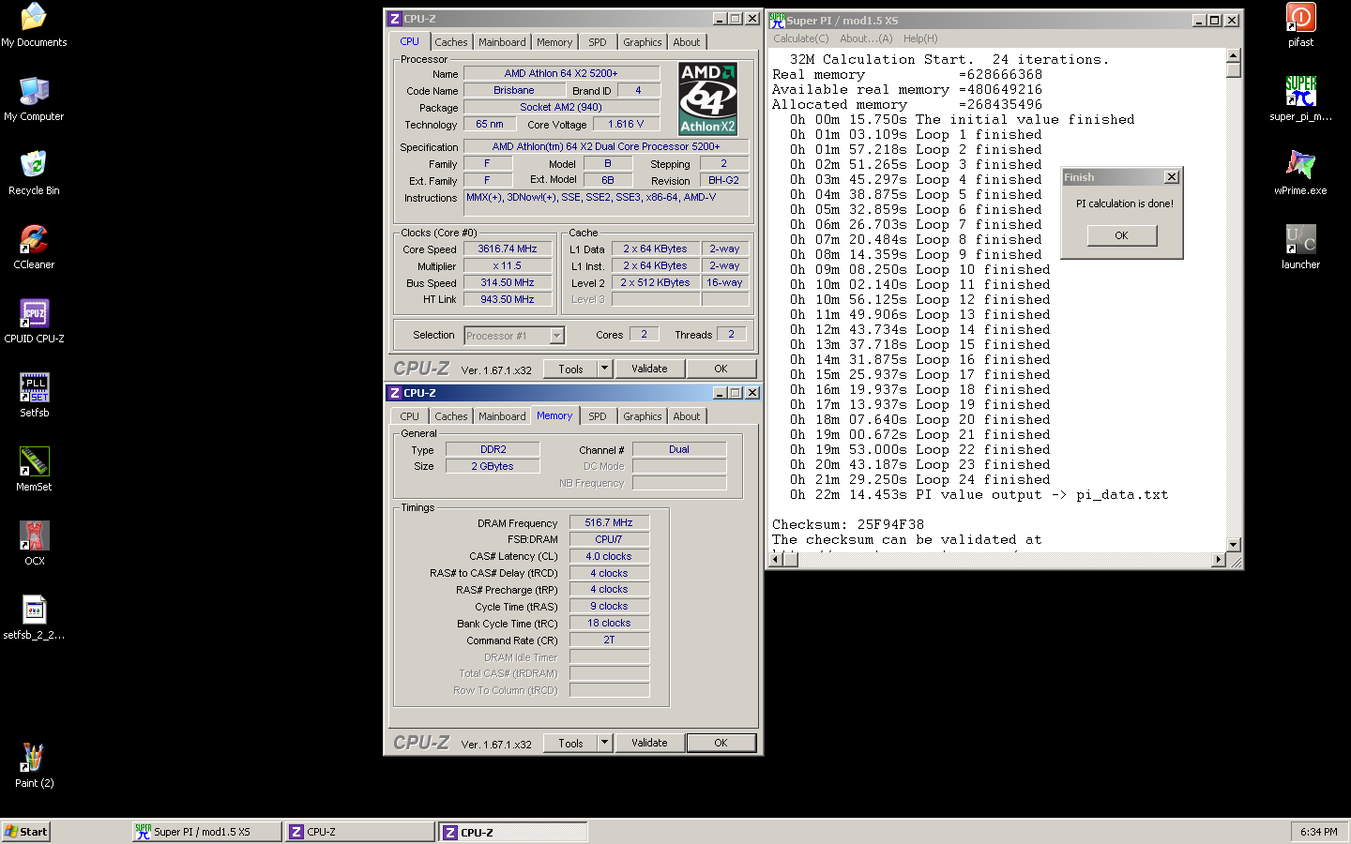Click Validate in bottom CPU-Z window

pos(649,743)
